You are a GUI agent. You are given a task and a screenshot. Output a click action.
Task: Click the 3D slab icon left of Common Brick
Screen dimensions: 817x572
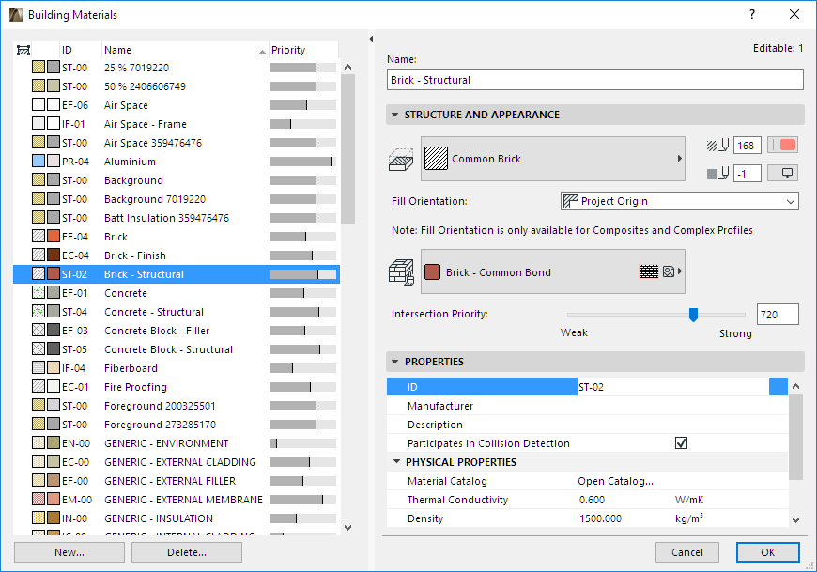click(x=401, y=160)
